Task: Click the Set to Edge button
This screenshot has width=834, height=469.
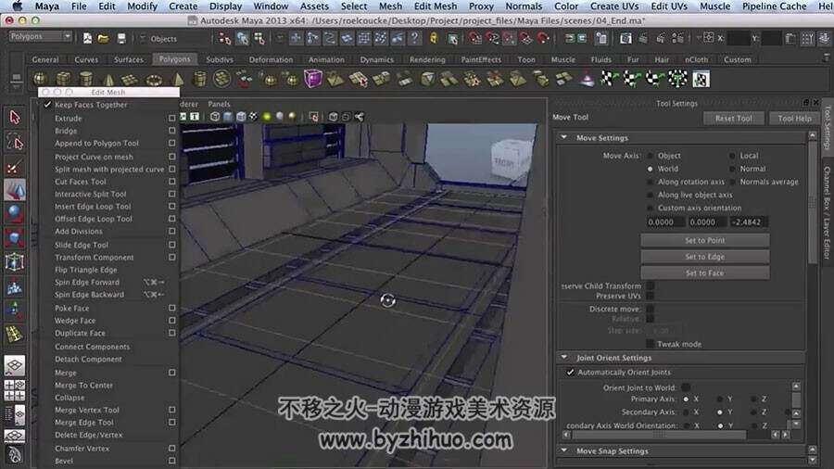Action: pos(705,257)
